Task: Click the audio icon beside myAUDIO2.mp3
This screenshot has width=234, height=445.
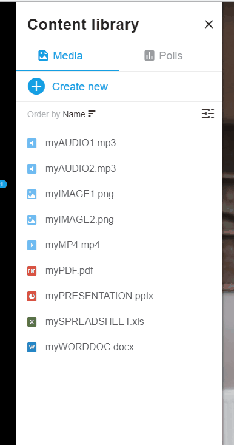Action: click(x=32, y=169)
